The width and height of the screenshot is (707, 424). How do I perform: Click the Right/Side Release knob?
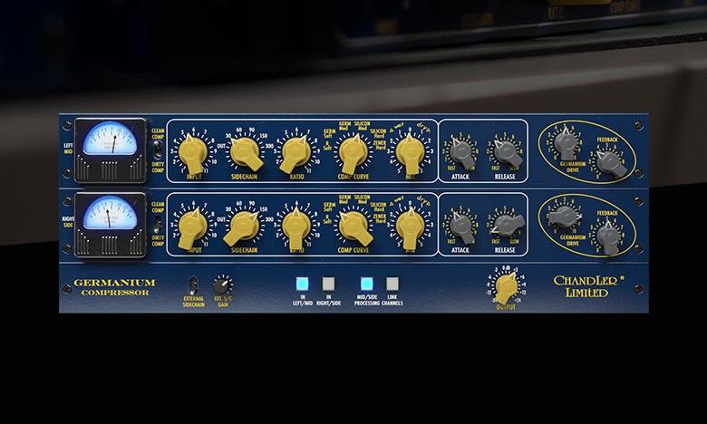pyautogui.click(x=508, y=225)
